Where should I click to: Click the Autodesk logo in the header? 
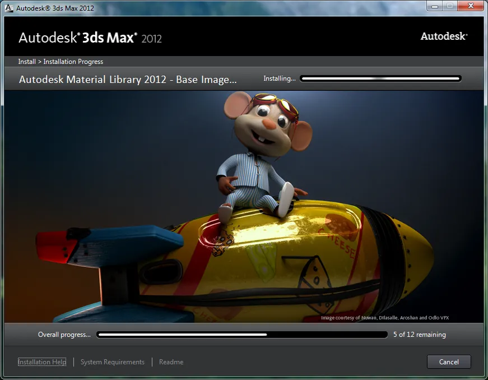click(x=444, y=36)
